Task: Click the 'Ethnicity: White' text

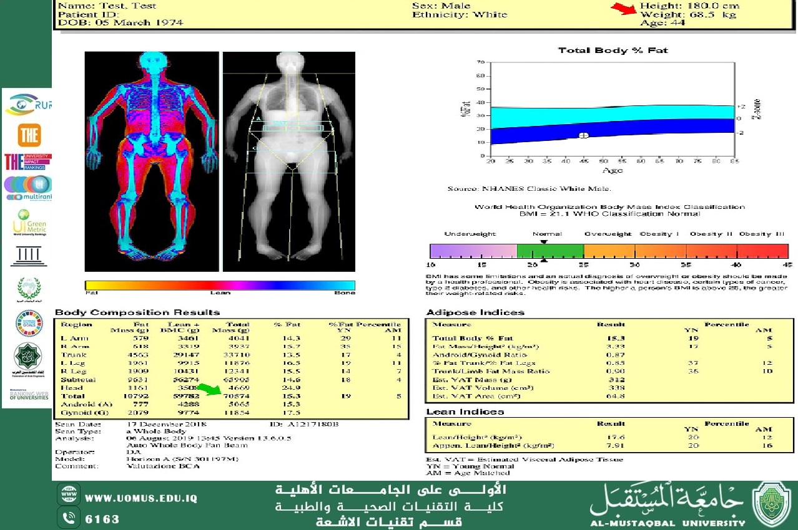Action: [460, 14]
